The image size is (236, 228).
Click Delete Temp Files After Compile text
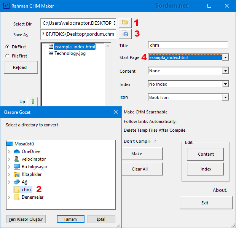click(x=155, y=130)
